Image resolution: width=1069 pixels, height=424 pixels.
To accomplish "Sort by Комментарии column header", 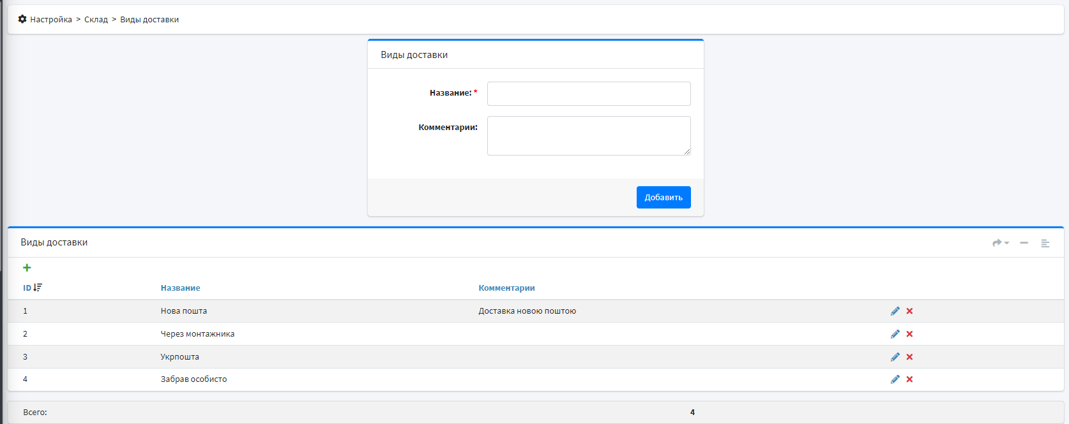I will (506, 288).
